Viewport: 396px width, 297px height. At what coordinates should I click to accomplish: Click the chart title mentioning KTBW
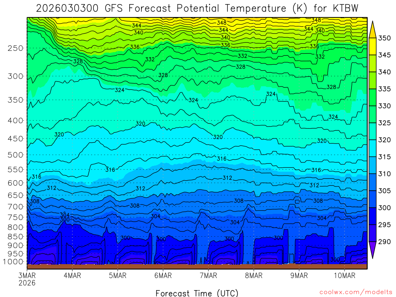click(x=197, y=9)
